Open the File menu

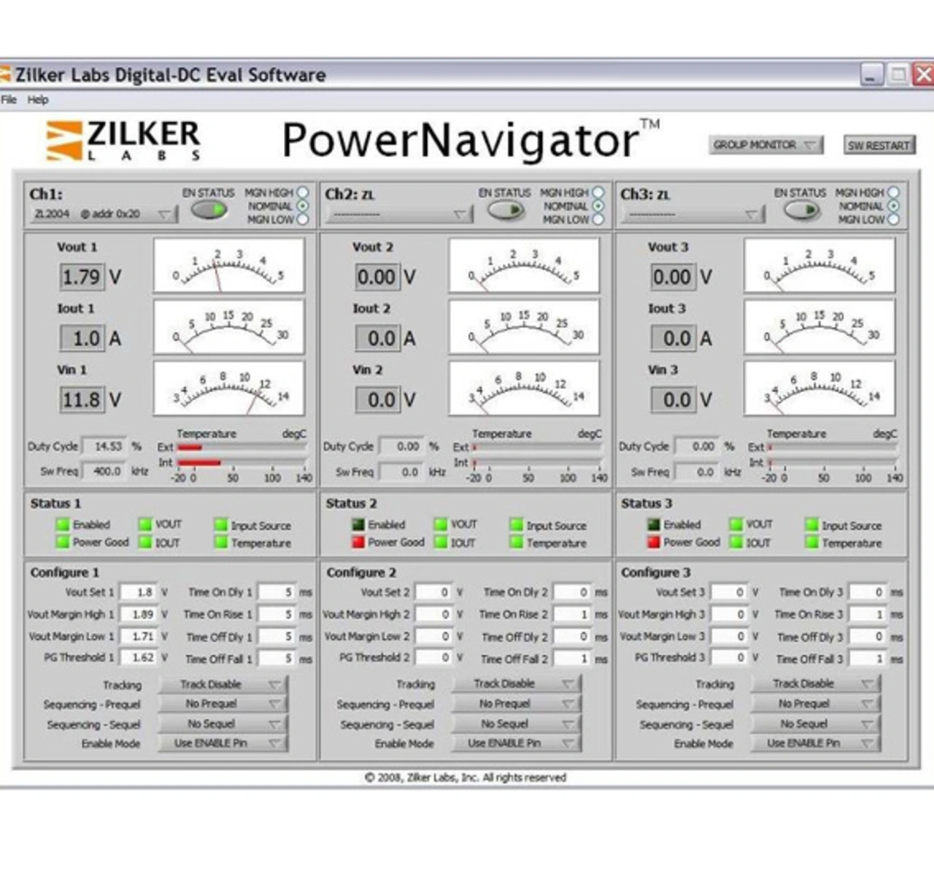[x=9, y=100]
